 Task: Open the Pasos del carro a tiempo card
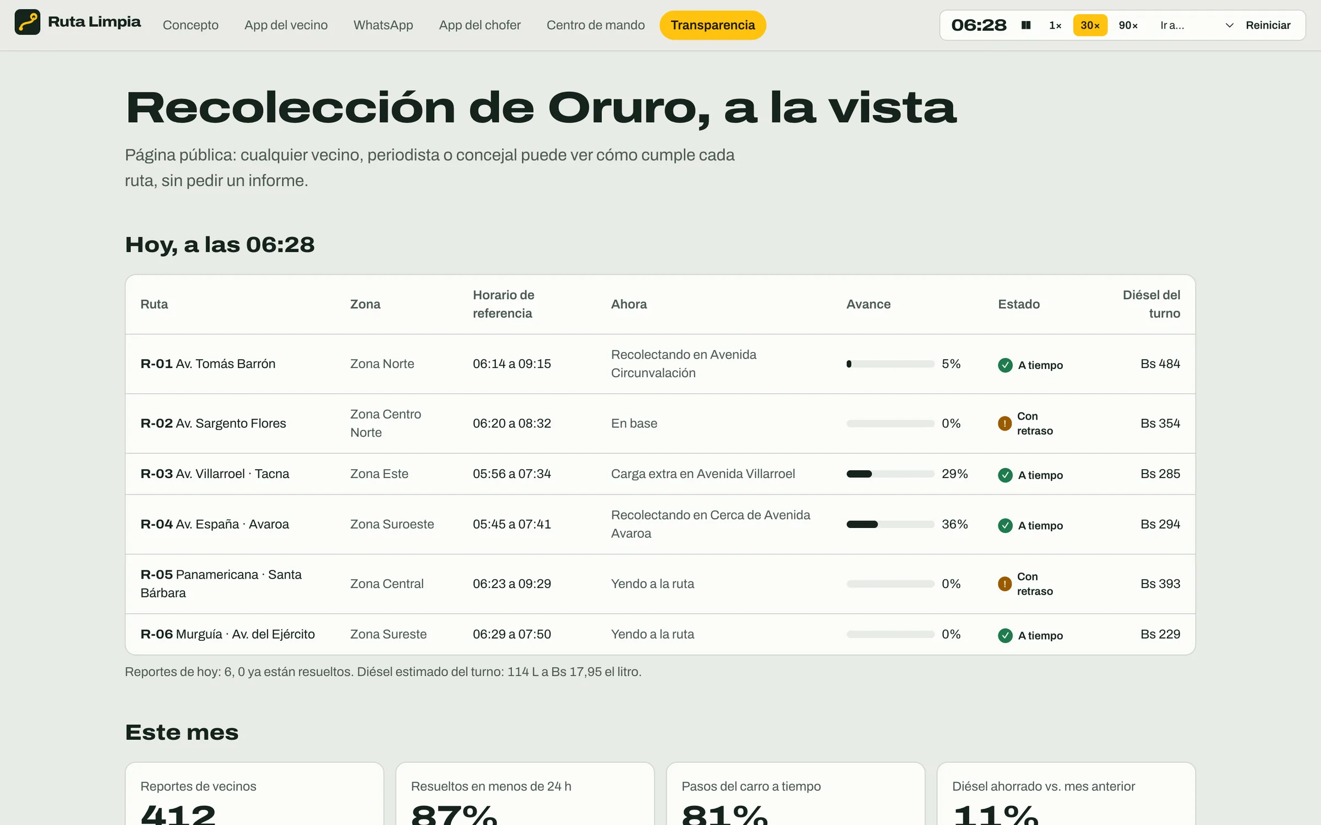tap(795, 794)
